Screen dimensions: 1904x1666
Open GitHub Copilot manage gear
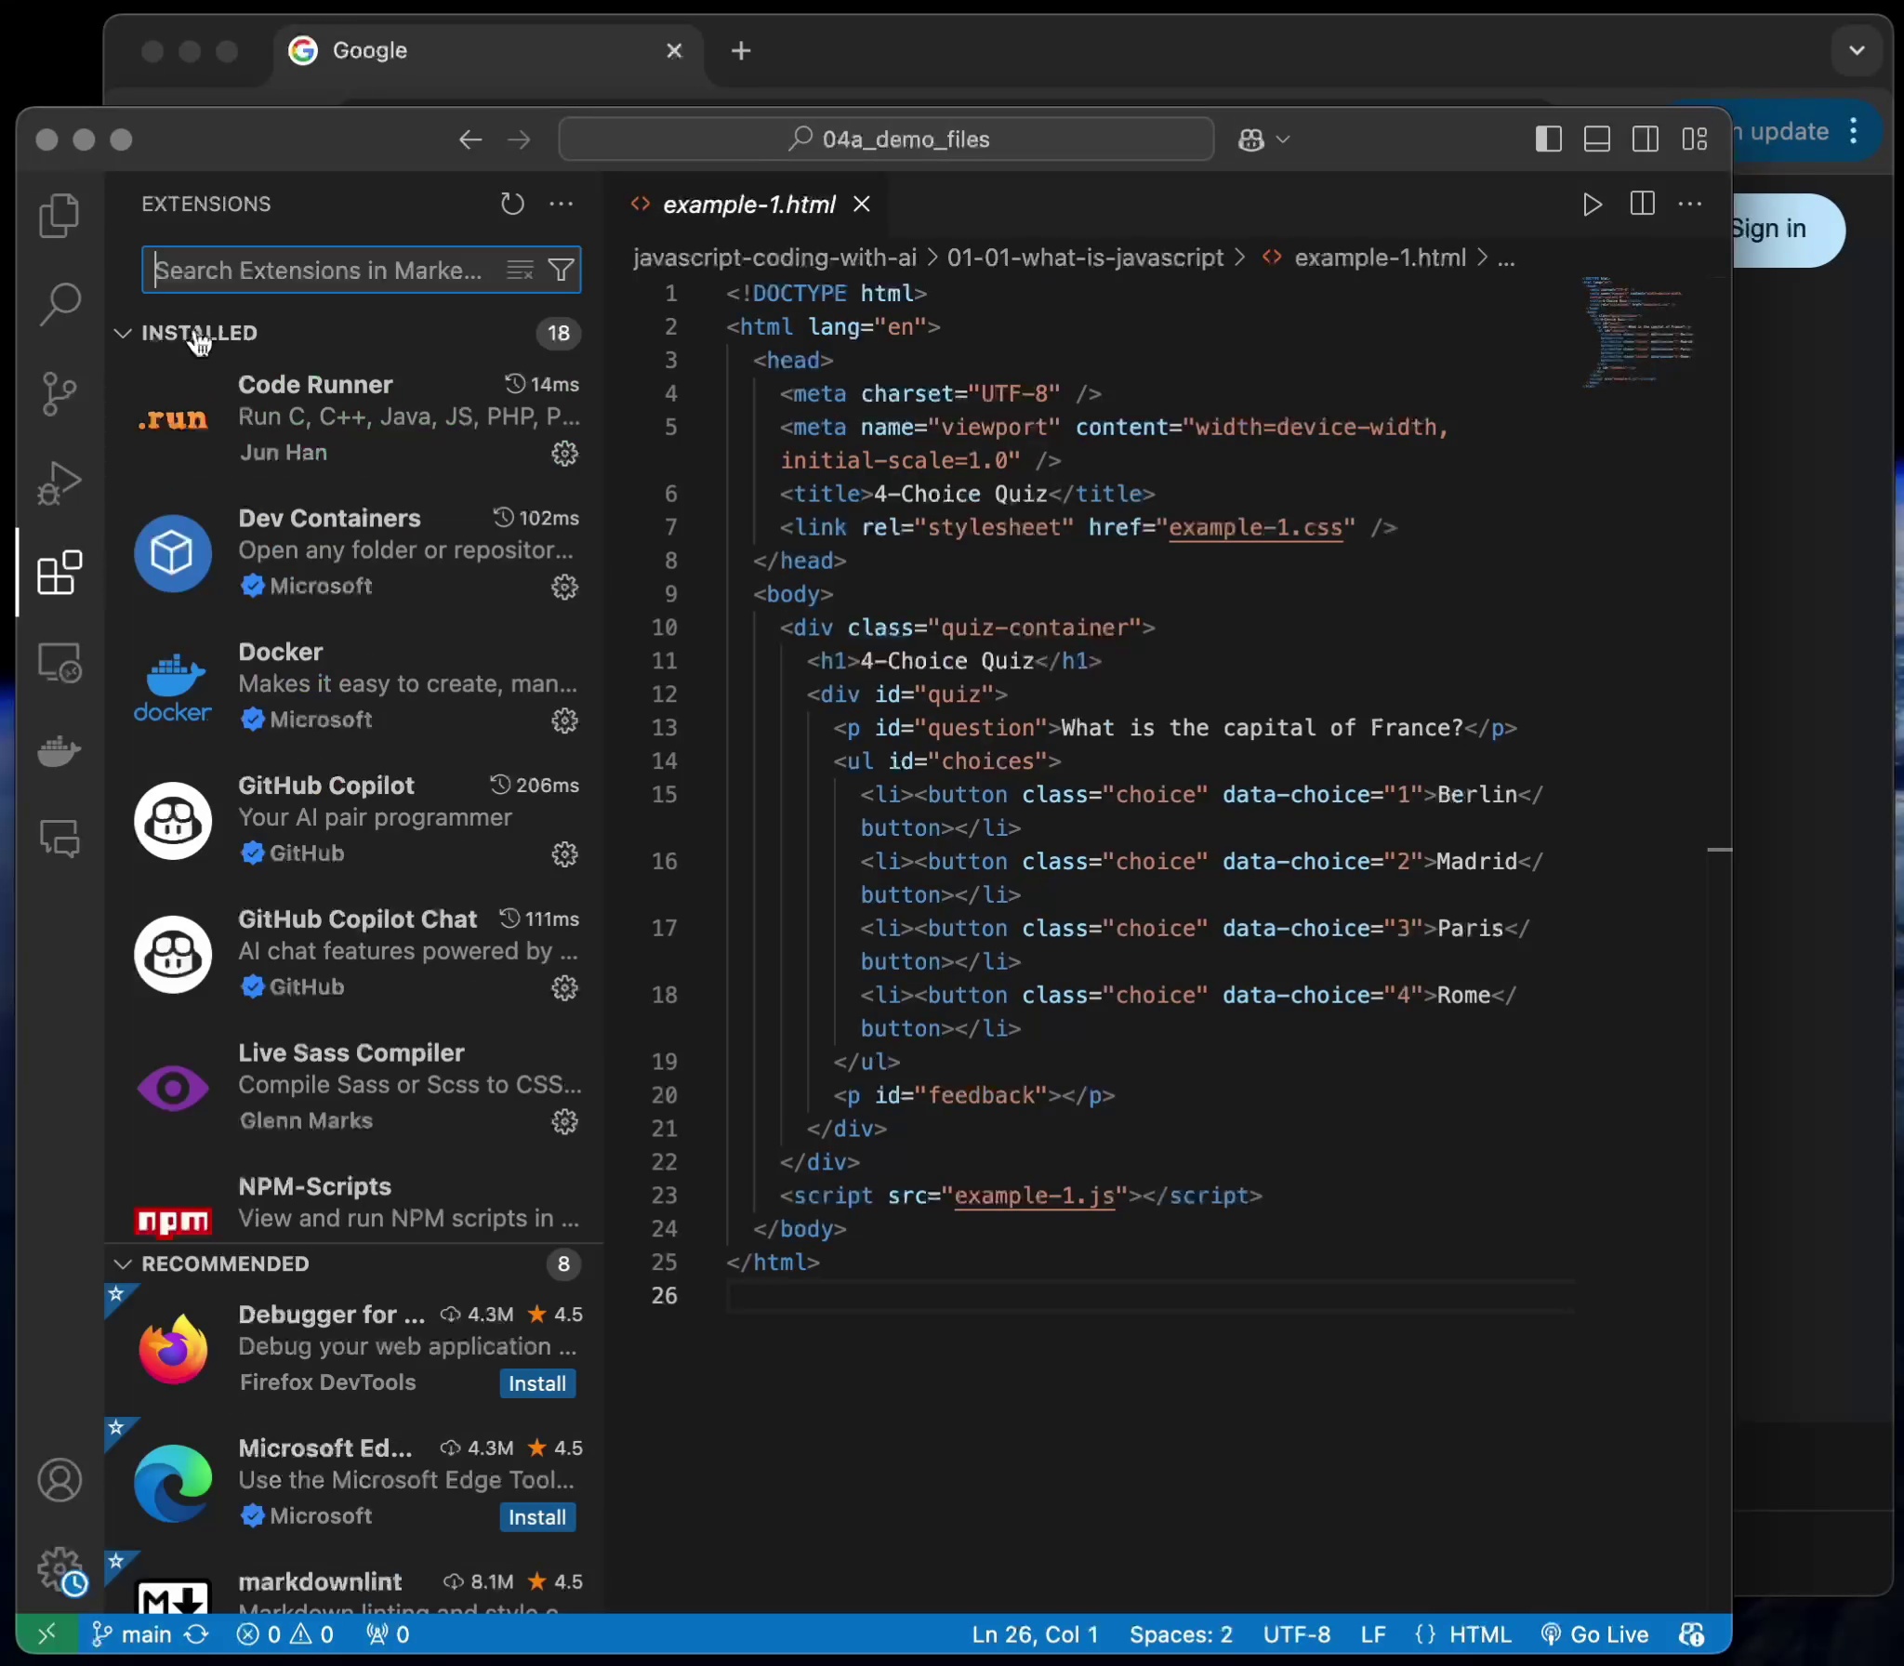pyautogui.click(x=565, y=854)
